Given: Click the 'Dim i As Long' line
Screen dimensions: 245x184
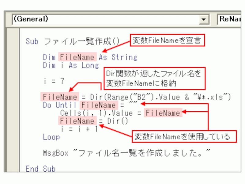Looking at the screenshot, I should (71, 65).
